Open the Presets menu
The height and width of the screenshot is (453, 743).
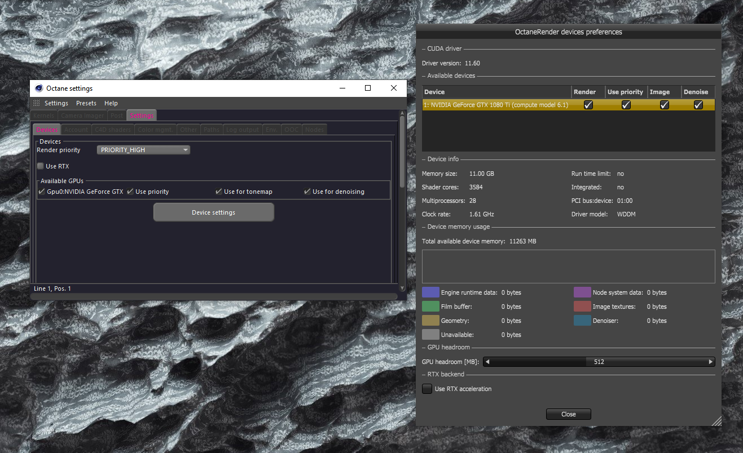86,103
